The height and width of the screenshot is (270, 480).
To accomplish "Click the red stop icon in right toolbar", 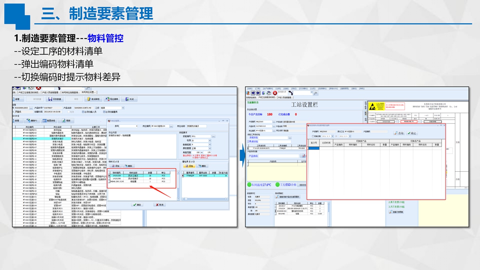I will coord(275,93).
